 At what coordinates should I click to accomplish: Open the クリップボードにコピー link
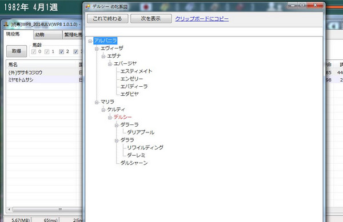[202, 19]
